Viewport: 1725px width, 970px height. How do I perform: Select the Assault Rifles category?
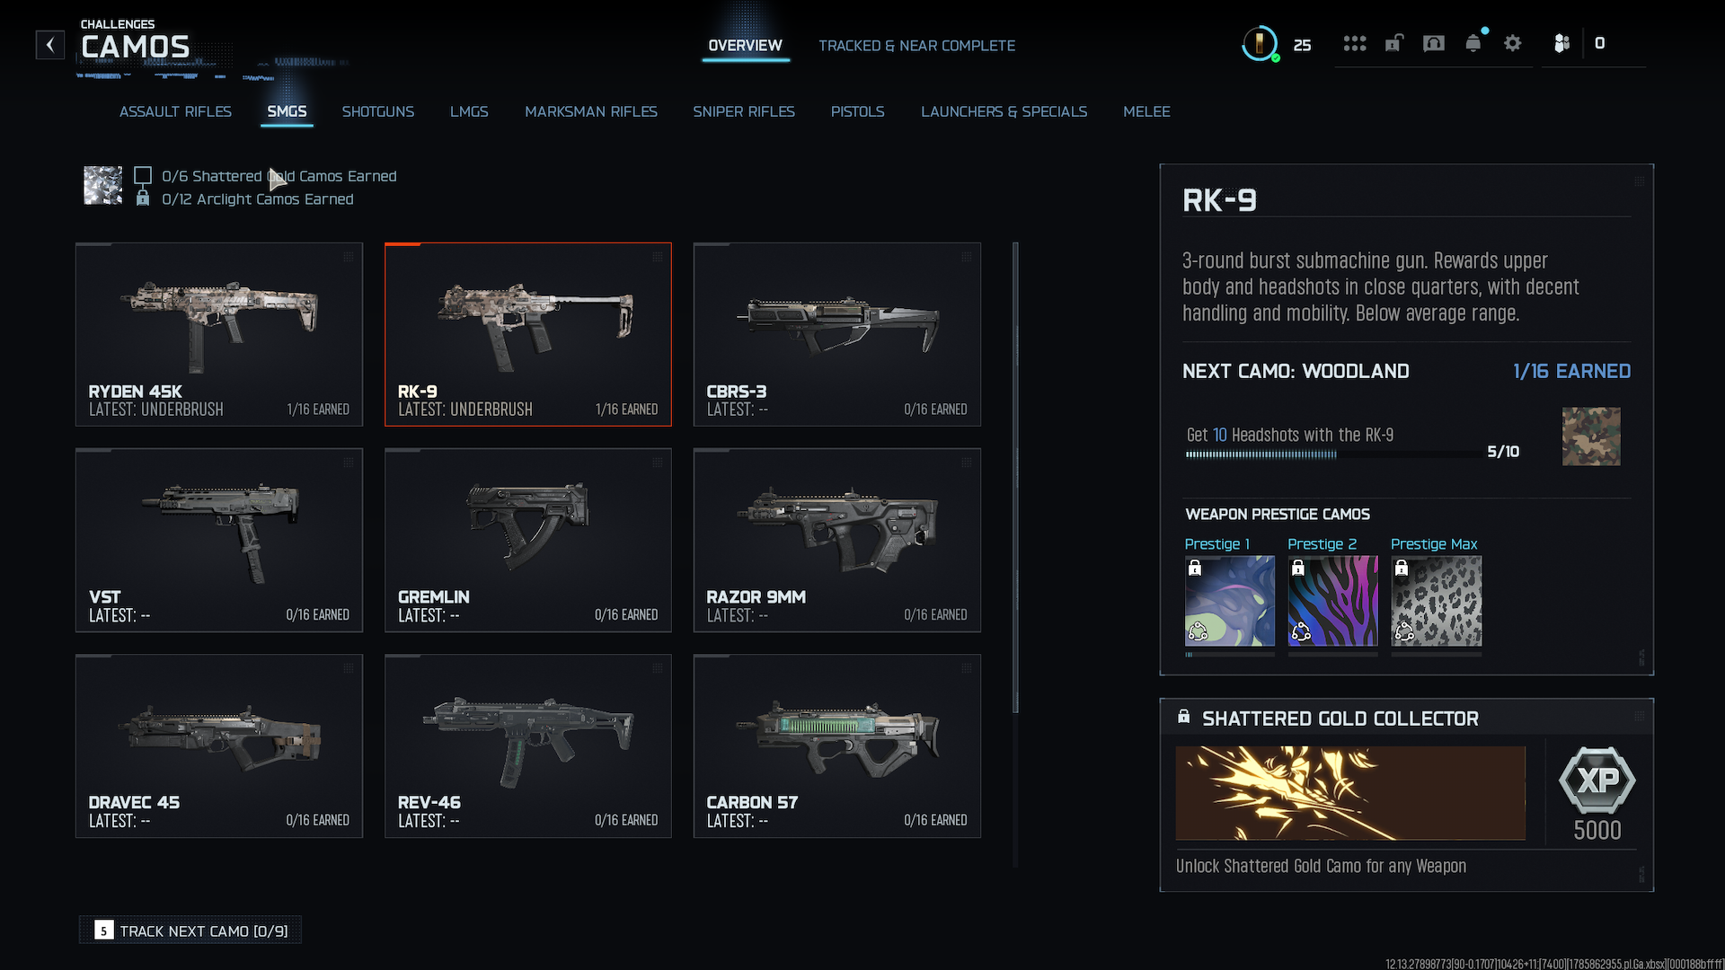(x=175, y=111)
